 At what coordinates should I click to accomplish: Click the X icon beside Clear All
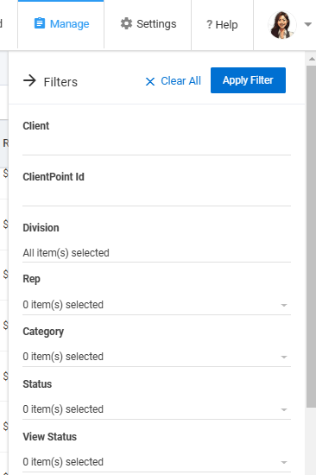(150, 81)
